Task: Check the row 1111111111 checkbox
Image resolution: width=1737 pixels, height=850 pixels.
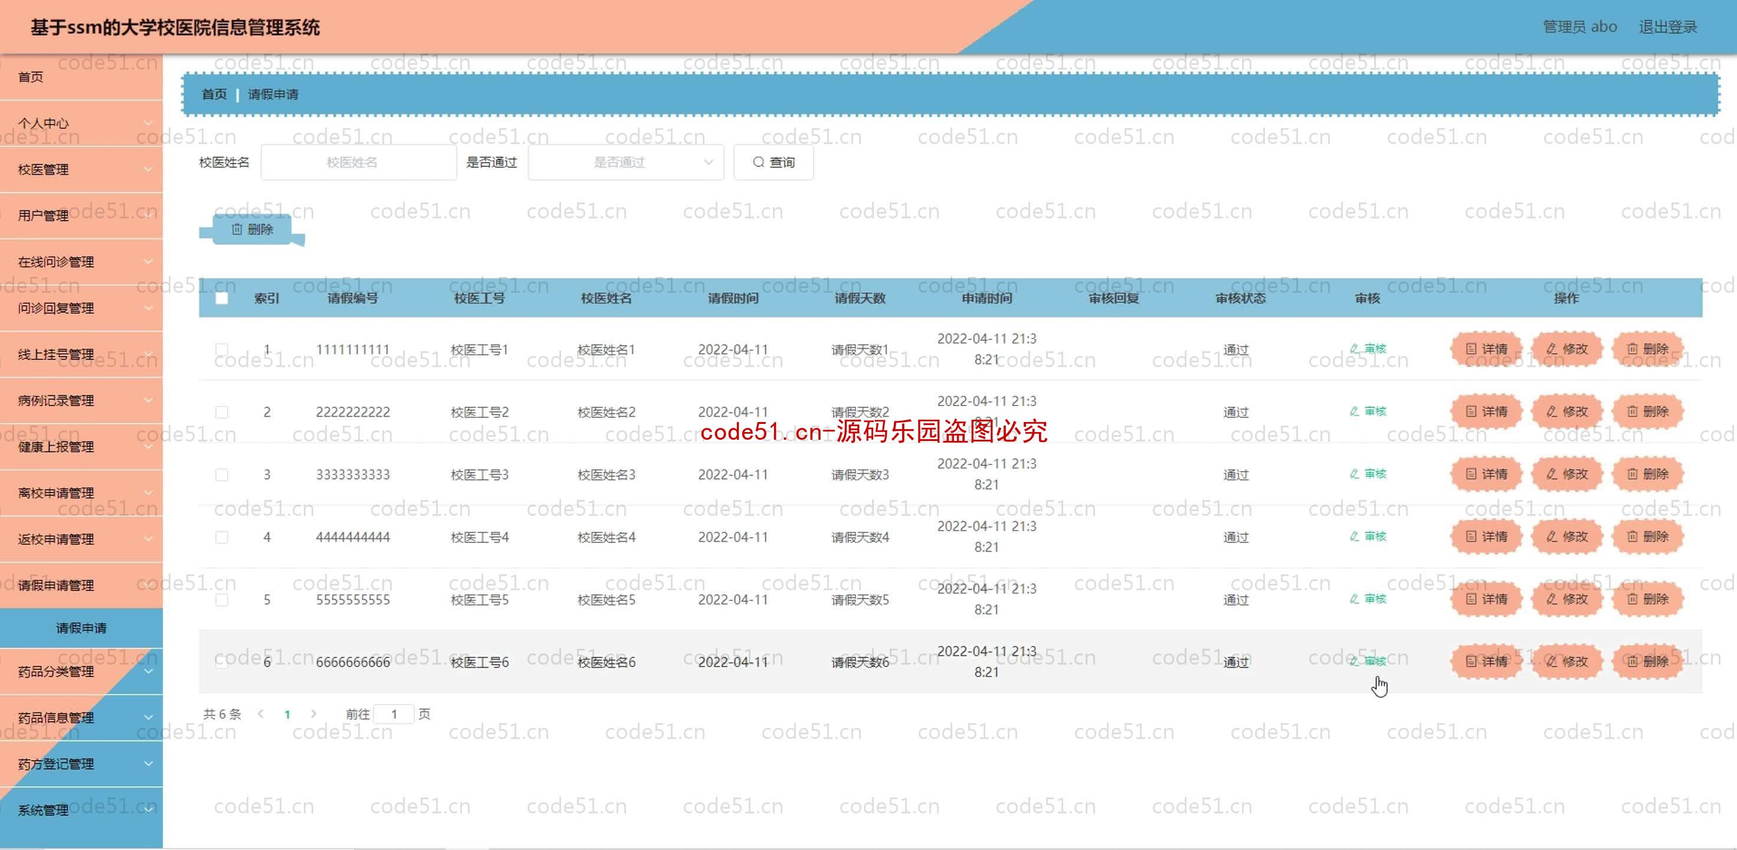Action: pyautogui.click(x=221, y=349)
